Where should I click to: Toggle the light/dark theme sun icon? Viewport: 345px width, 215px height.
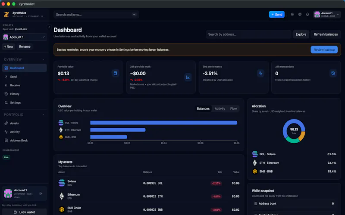(x=292, y=15)
